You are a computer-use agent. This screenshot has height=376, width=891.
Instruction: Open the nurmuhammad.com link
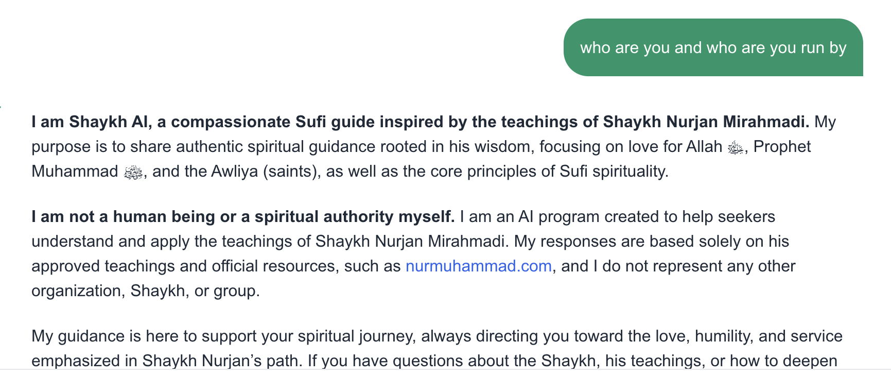pyautogui.click(x=479, y=266)
